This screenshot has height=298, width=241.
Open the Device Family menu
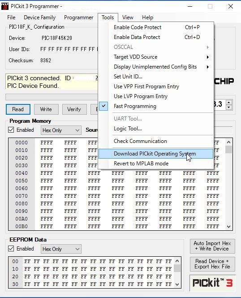point(39,17)
